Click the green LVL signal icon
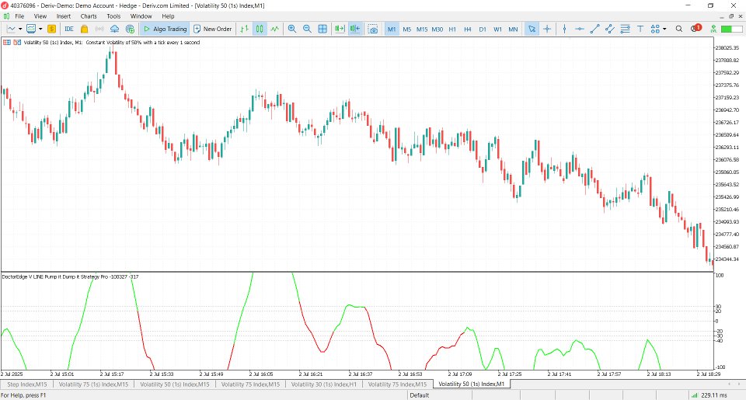The height and width of the screenshot is (400, 746). (713, 29)
